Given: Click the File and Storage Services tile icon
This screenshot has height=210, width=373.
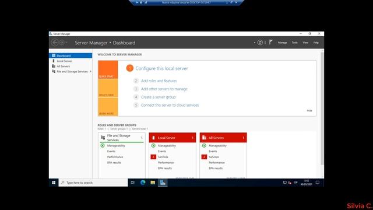Looking at the screenshot, I should (x=103, y=138).
